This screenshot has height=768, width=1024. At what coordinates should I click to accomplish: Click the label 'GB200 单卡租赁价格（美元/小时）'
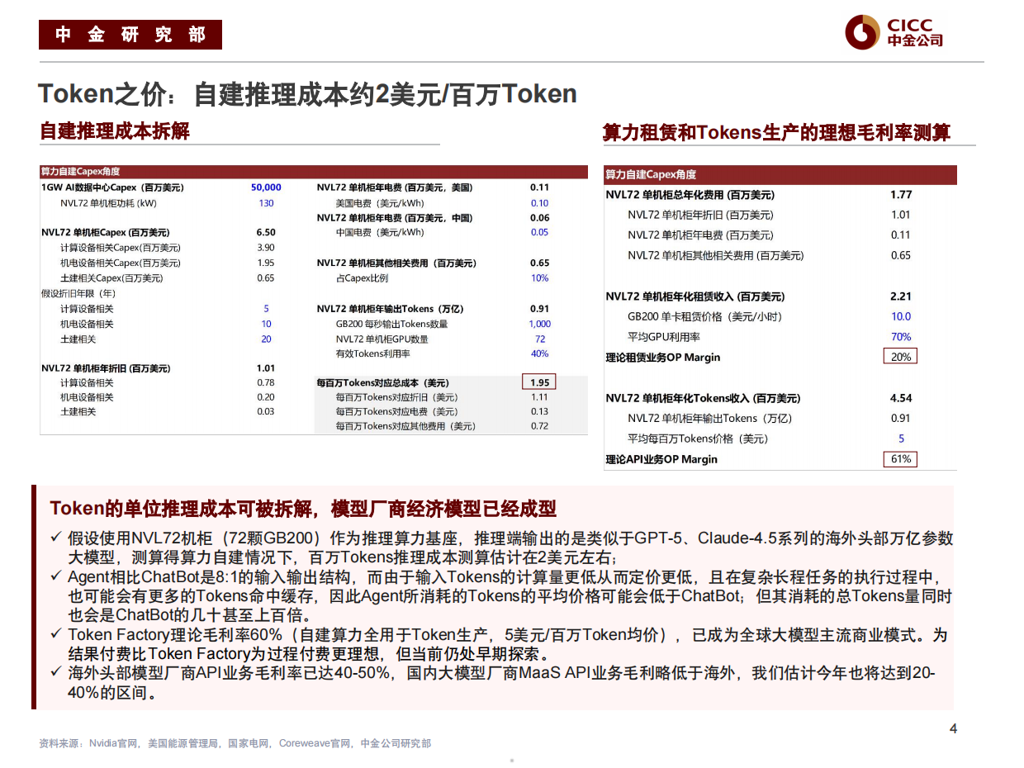pyautogui.click(x=704, y=316)
